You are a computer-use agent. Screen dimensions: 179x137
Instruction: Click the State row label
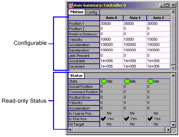84,81
